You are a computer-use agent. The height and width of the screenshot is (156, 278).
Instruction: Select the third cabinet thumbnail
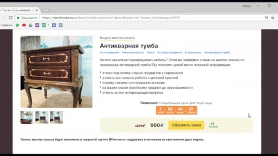[56, 117]
